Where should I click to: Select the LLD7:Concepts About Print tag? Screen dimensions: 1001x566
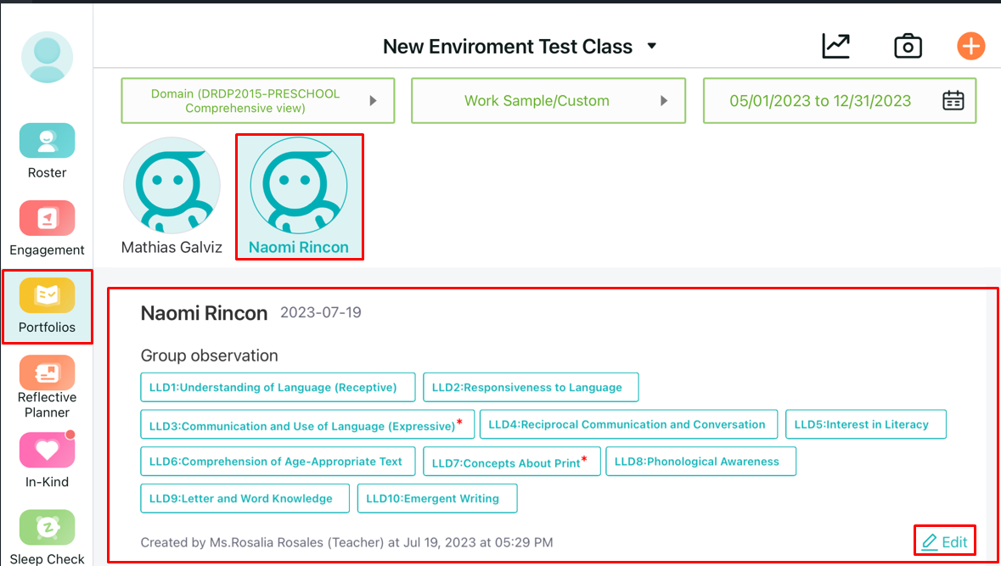tap(510, 462)
